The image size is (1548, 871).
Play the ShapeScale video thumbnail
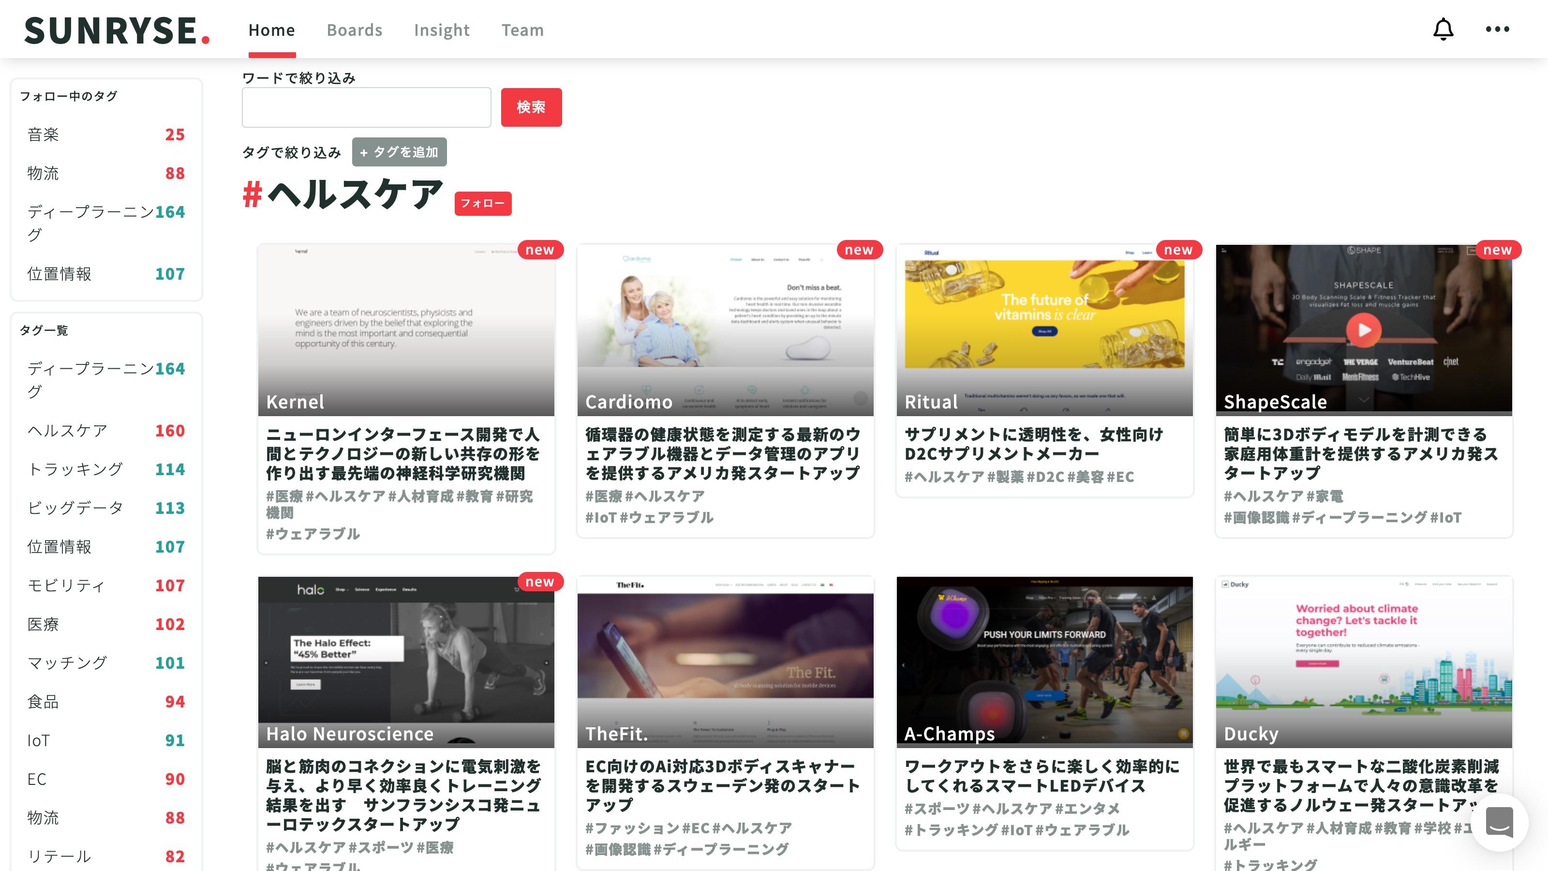pos(1364,330)
